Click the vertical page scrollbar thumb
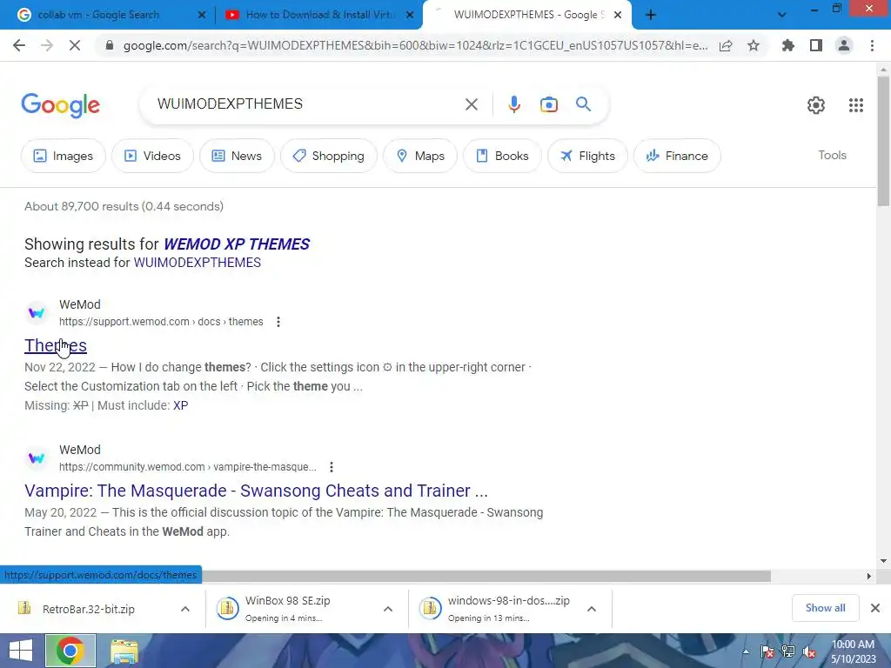 pos(883,141)
